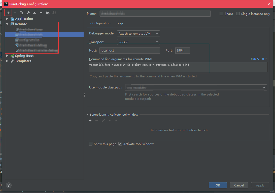Toggle the Share checkbox
Viewport: 275px width, 193px height.
(221, 14)
